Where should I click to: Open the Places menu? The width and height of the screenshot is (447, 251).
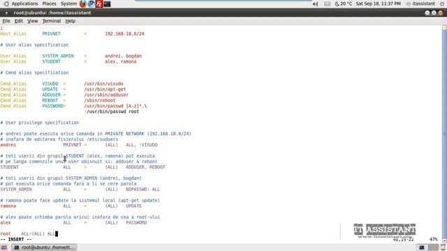(x=49, y=3)
